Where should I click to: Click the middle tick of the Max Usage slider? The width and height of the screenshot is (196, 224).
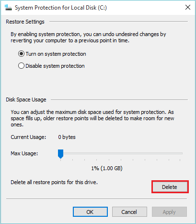pos(121,160)
